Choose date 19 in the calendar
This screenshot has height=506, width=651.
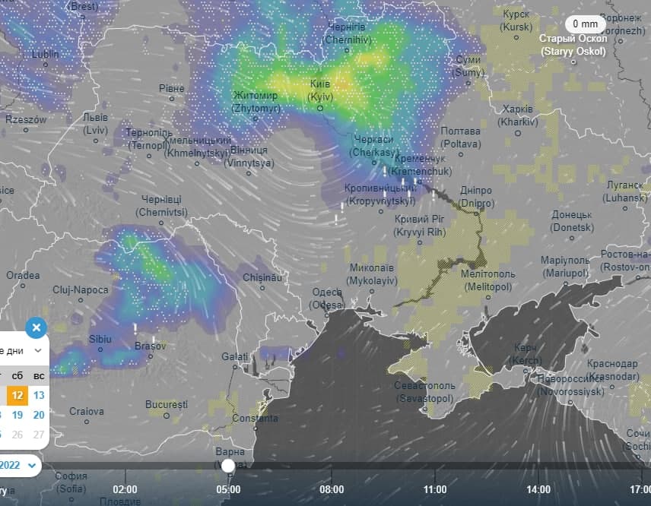[x=17, y=415]
